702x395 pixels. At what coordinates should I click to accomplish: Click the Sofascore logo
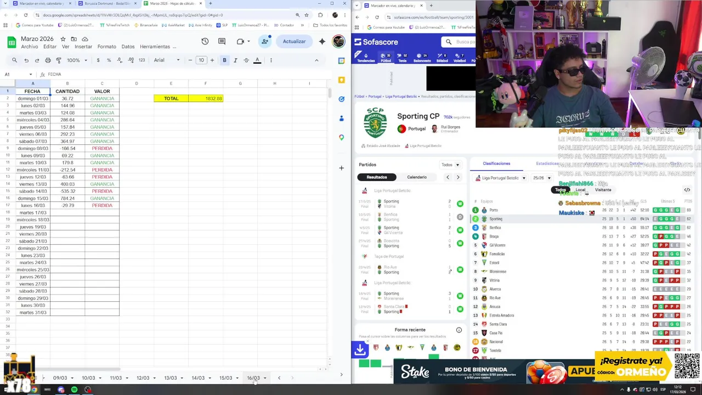(376, 42)
